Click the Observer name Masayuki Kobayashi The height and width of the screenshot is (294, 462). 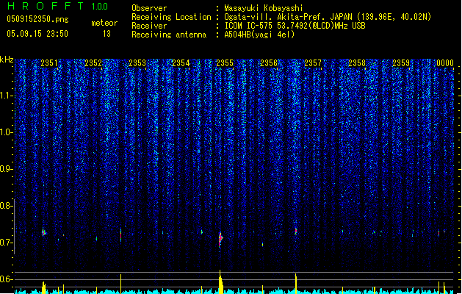[x=264, y=8]
